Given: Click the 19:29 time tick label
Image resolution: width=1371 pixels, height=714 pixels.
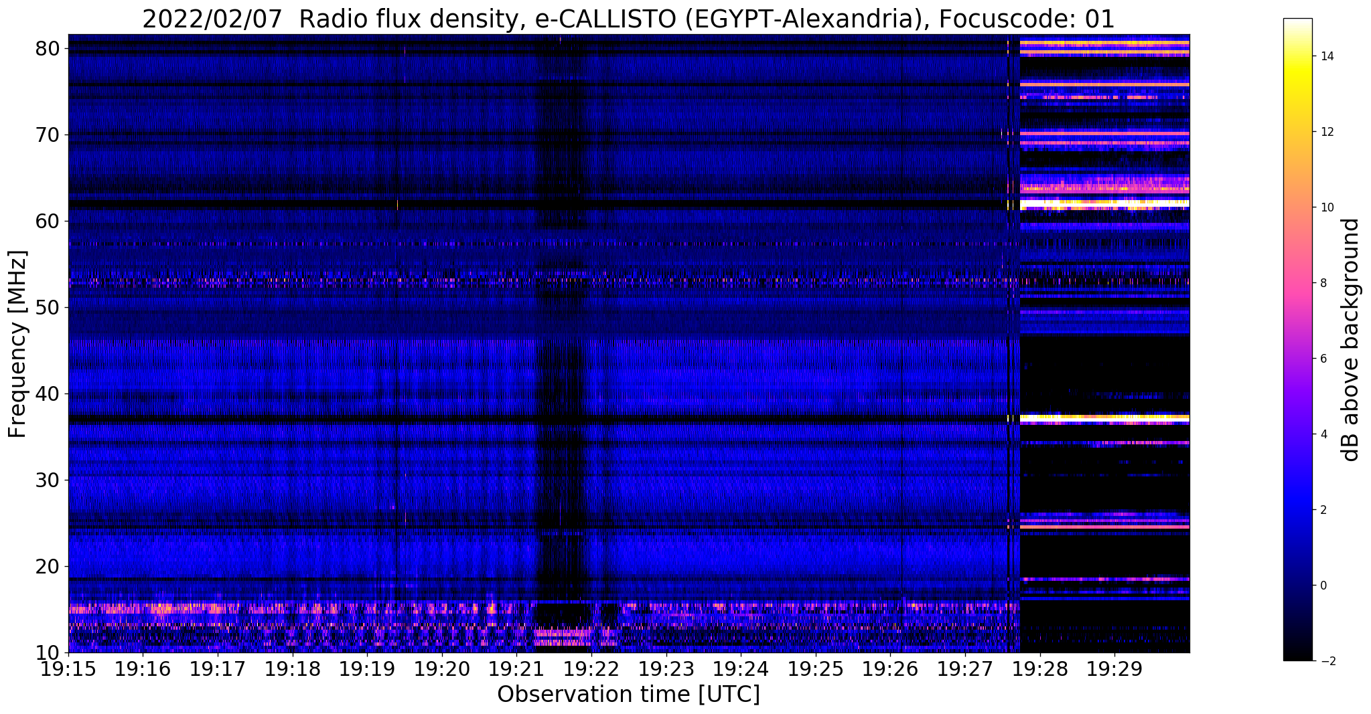Looking at the screenshot, I should point(1114,668).
